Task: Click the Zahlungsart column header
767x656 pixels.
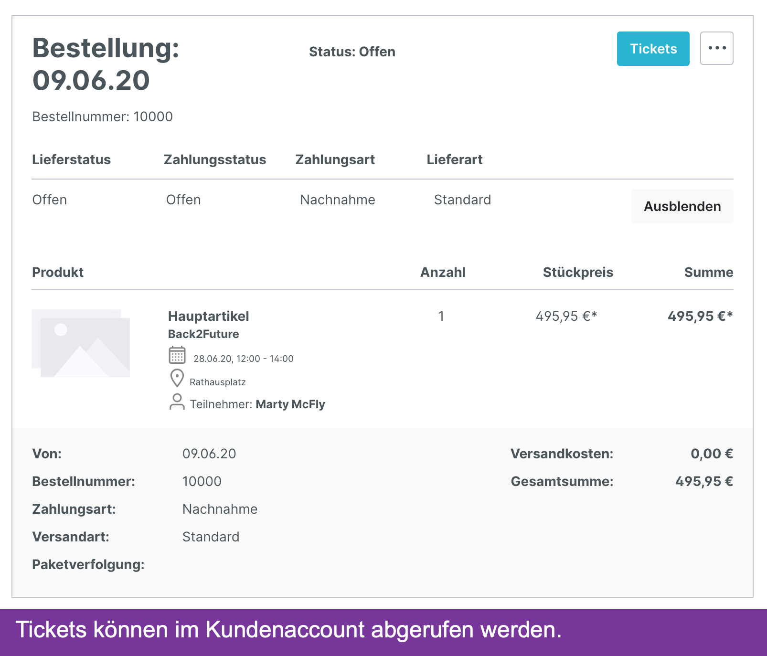Action: (335, 159)
